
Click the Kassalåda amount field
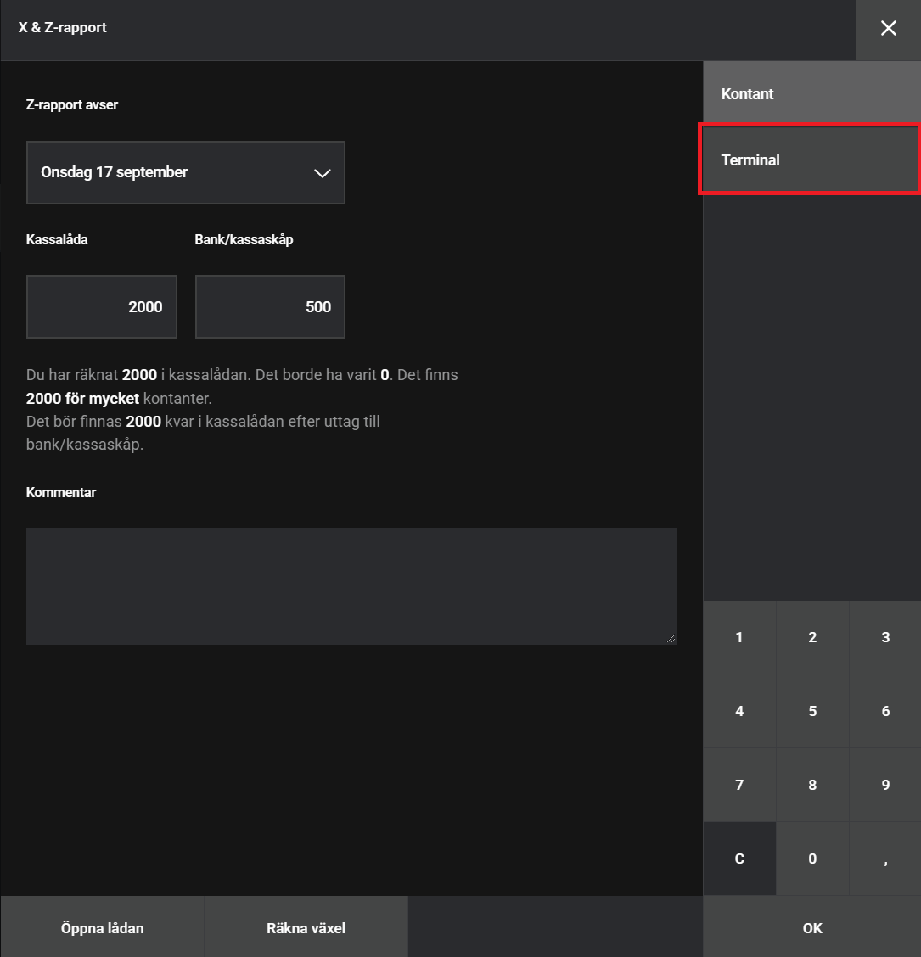click(x=102, y=307)
